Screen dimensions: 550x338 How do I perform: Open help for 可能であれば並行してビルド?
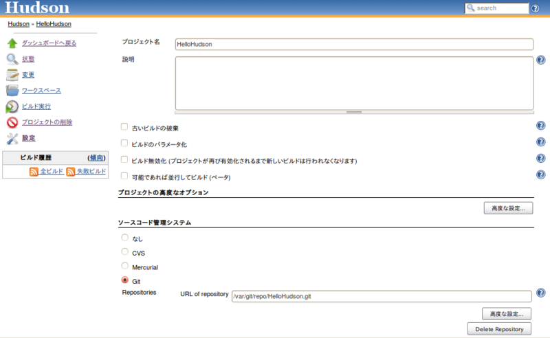click(x=541, y=174)
